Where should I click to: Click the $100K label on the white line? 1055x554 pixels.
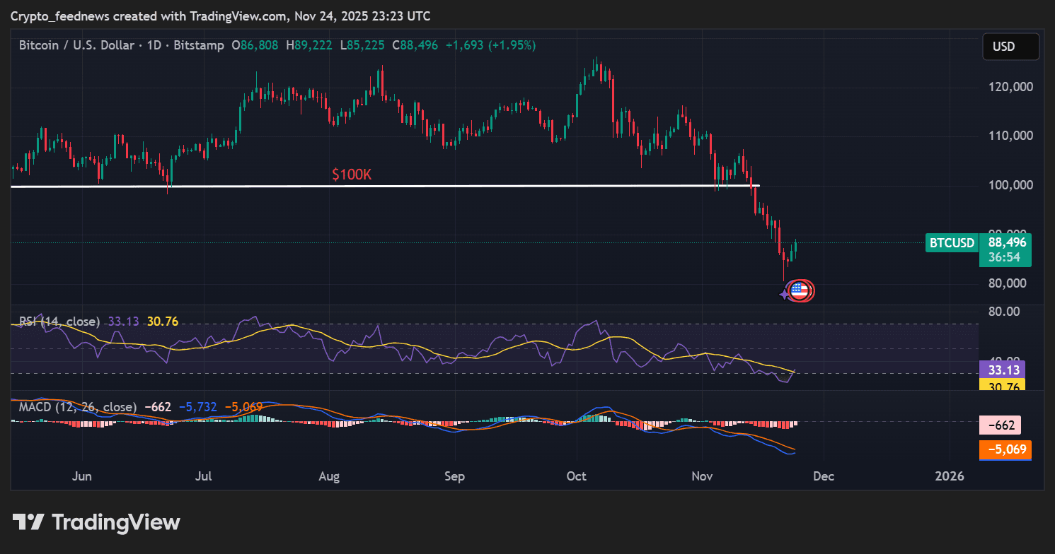[351, 175]
